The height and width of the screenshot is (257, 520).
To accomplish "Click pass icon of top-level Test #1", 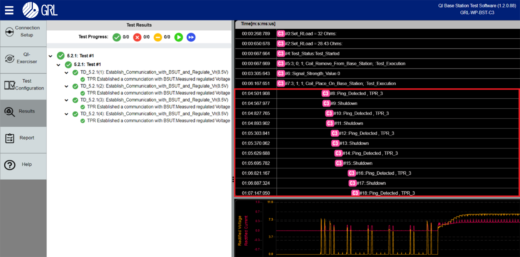I will [61, 56].
